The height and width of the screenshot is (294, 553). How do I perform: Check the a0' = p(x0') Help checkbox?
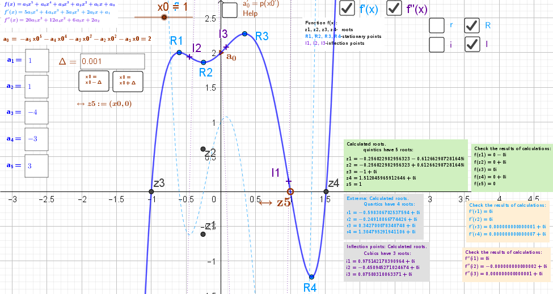point(230,10)
